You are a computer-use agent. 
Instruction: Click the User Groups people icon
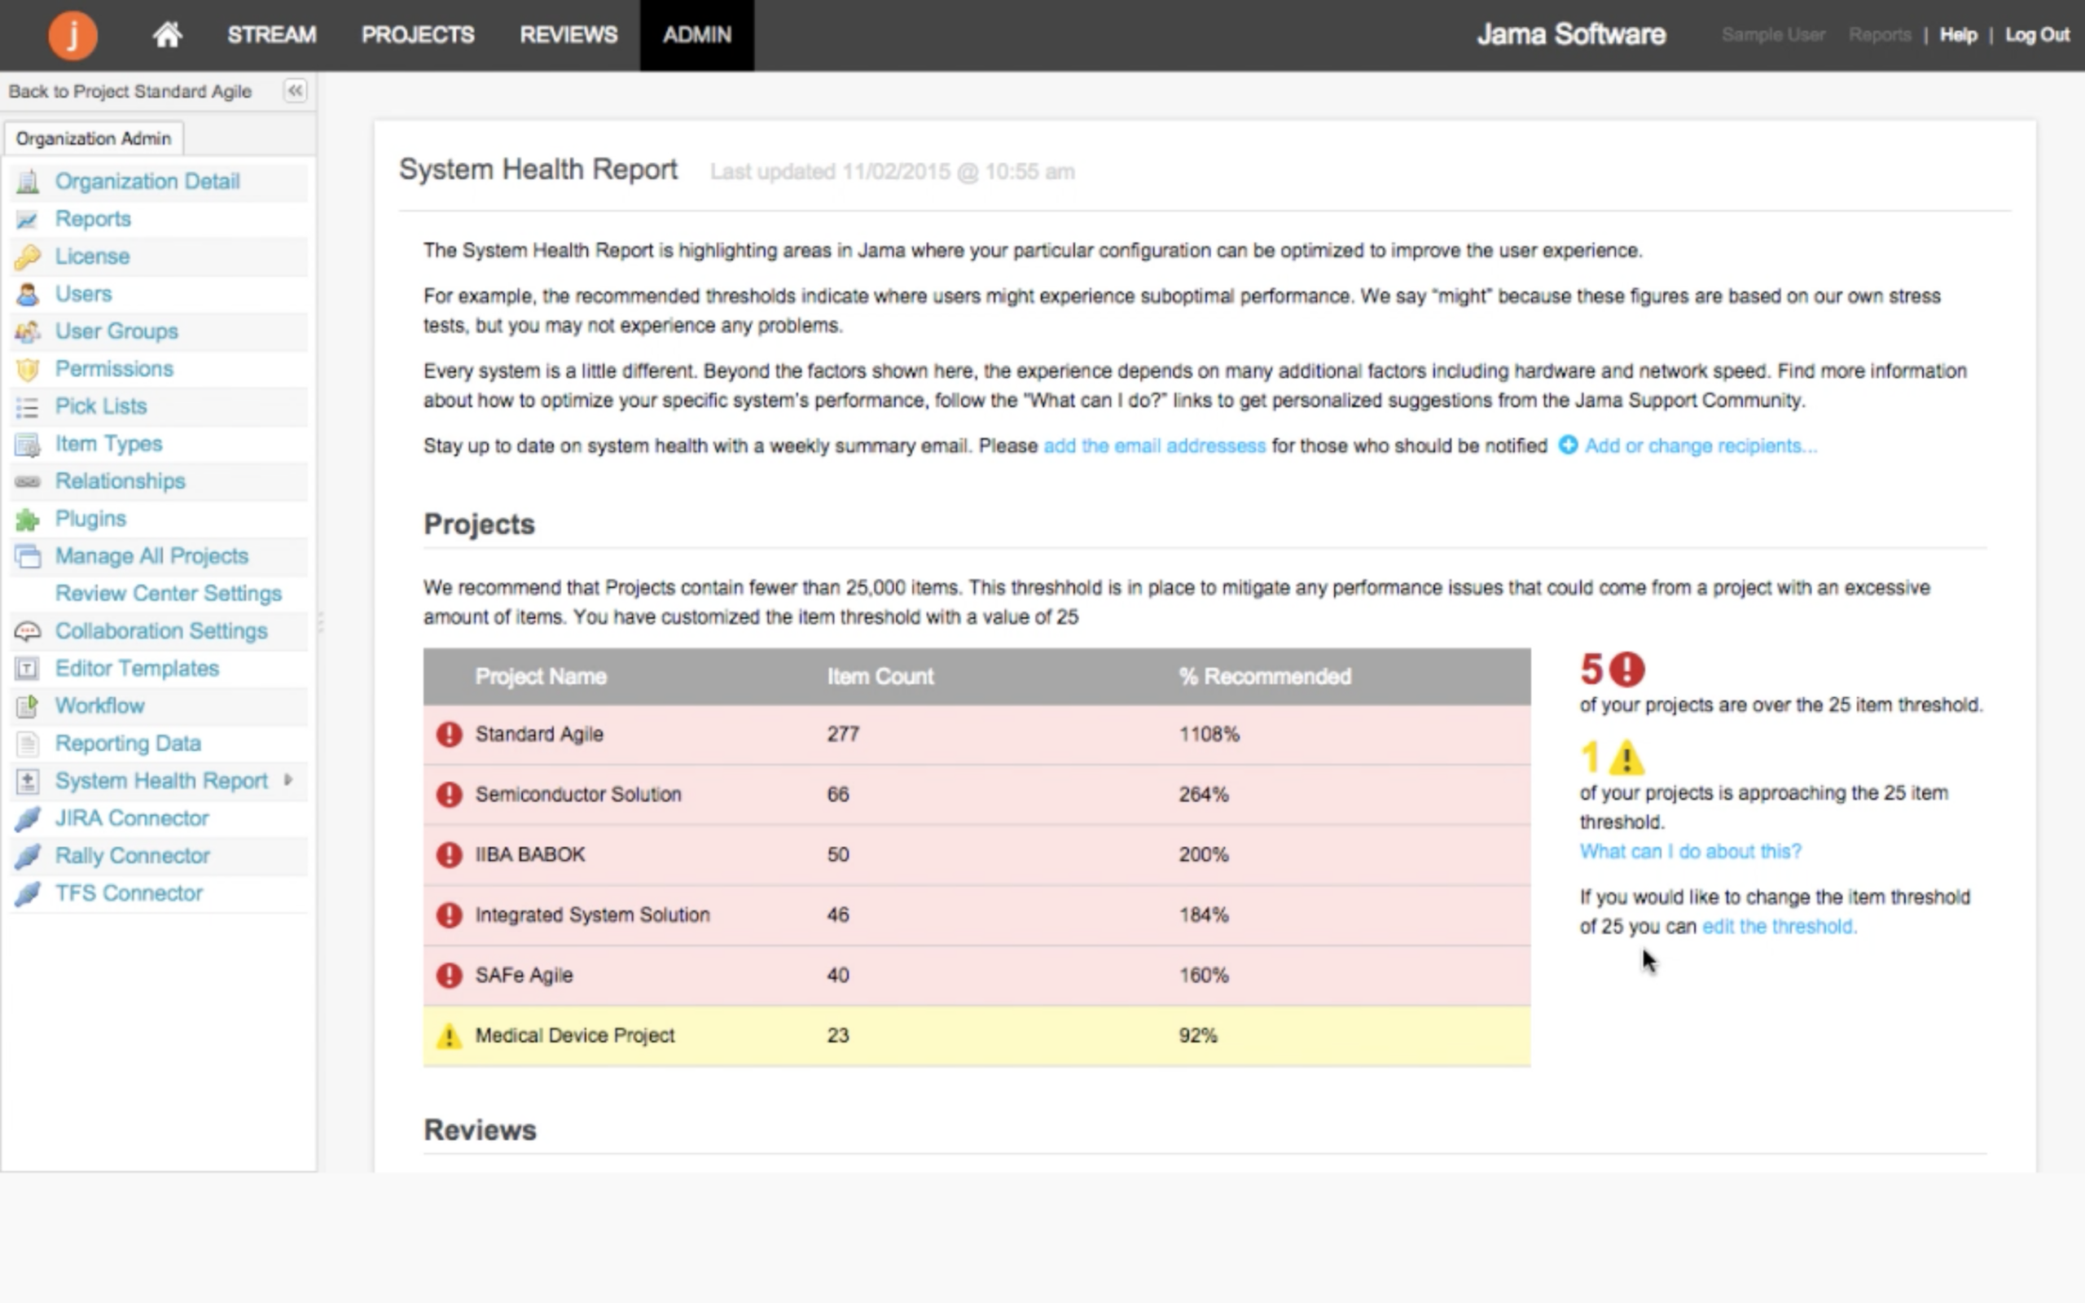click(28, 331)
